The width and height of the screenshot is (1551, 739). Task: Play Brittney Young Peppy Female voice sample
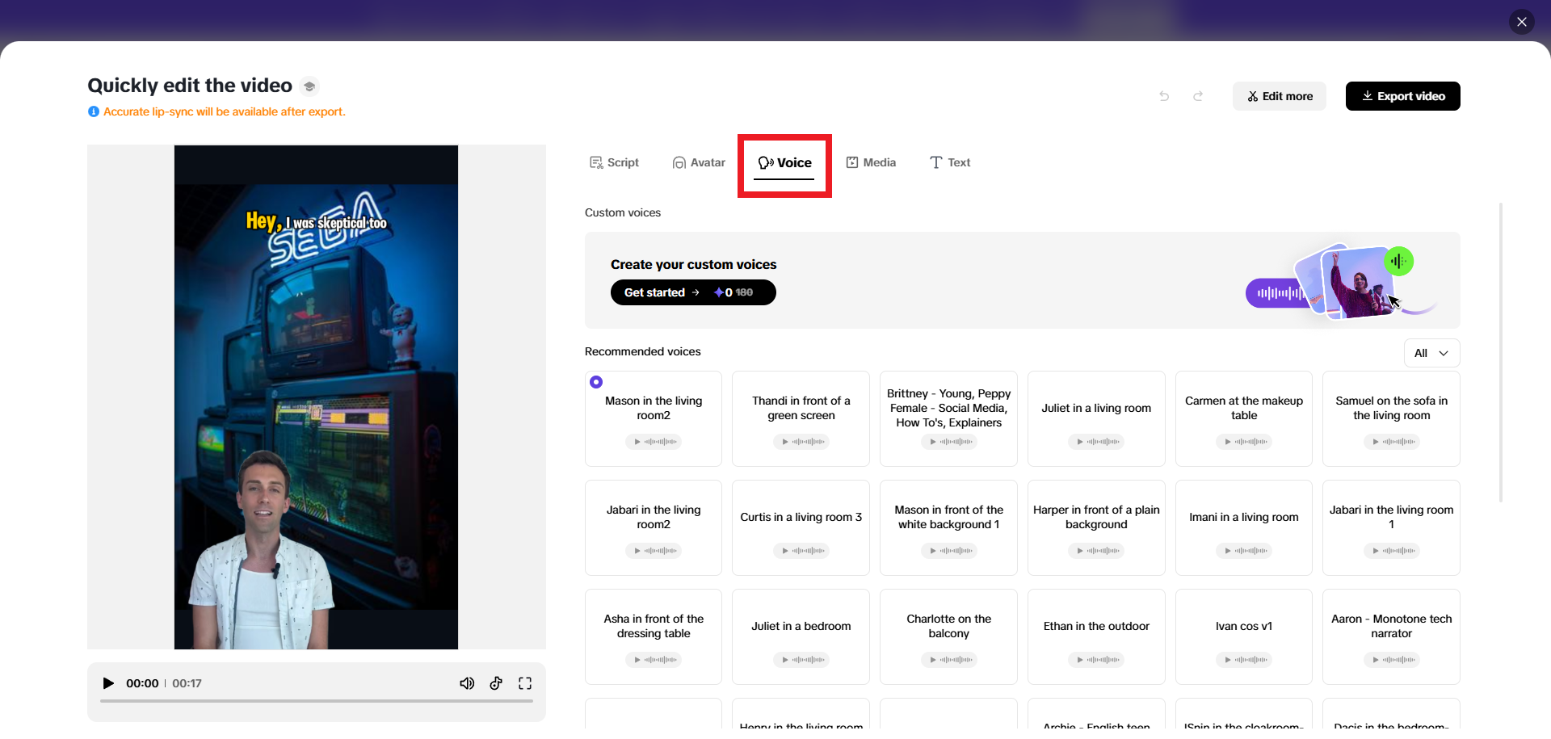point(949,442)
